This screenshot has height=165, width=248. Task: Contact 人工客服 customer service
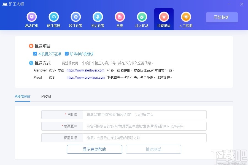click(x=186, y=19)
